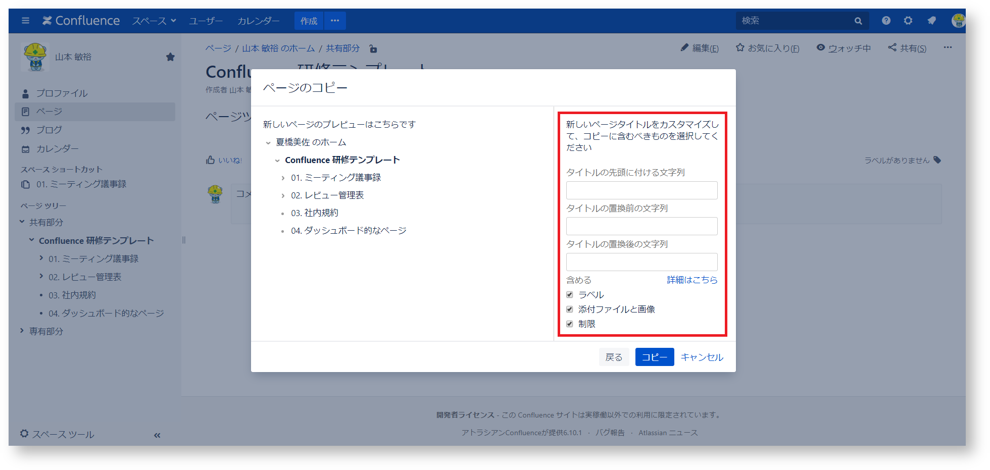
Task: Expand 02. レビュー管理表 in sidebar tree
Action: click(41, 276)
